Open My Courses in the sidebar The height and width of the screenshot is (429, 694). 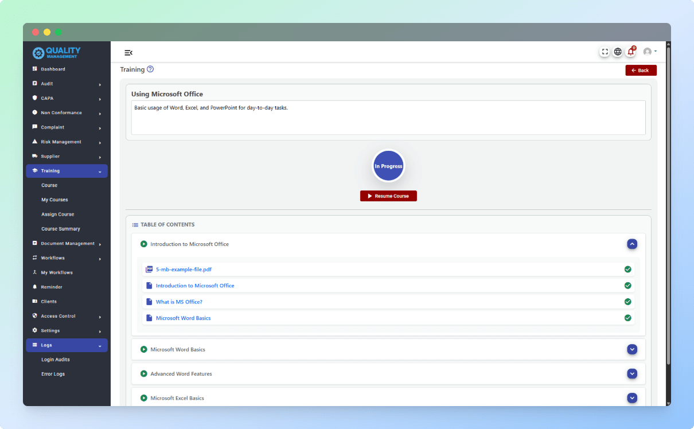coord(54,200)
